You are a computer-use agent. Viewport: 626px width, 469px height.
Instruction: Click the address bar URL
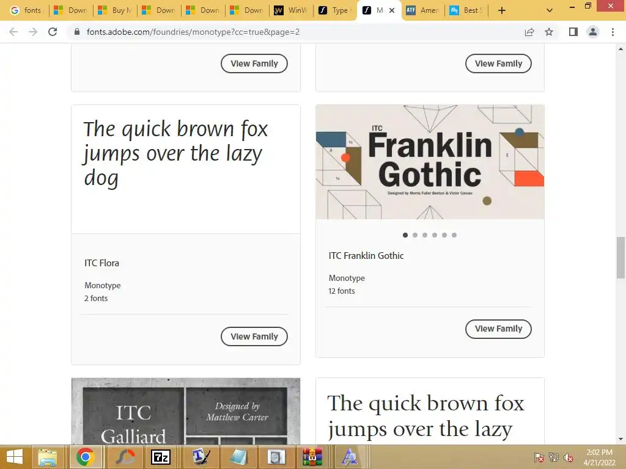coord(193,32)
